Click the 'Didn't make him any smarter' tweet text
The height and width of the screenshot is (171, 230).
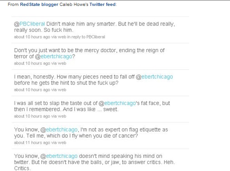[95, 27]
